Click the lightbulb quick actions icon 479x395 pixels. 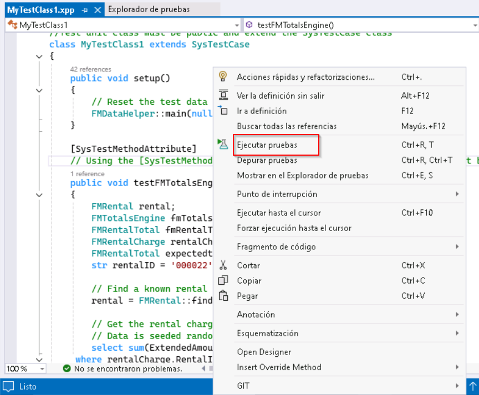(223, 76)
